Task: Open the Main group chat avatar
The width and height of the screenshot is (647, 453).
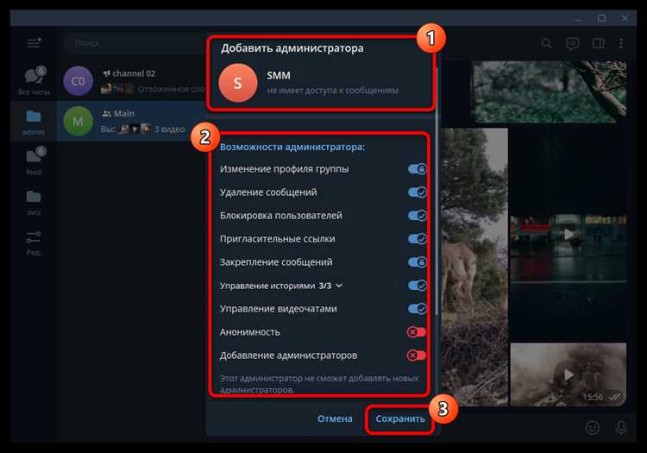Action: pyautogui.click(x=79, y=122)
